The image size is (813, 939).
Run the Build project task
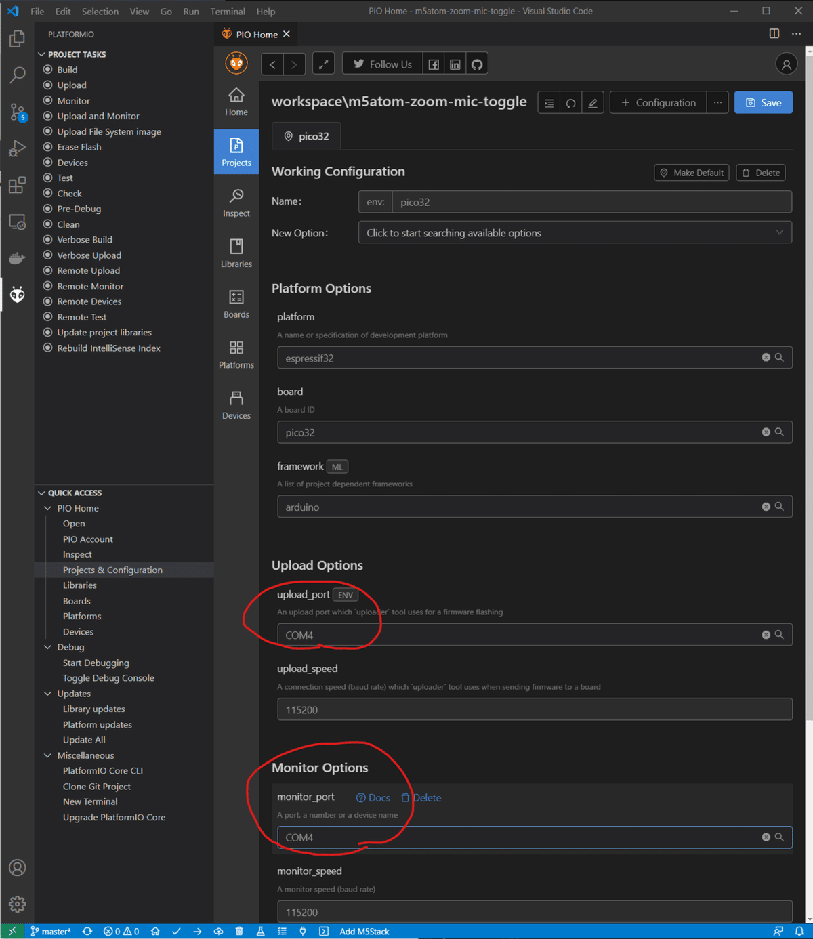[x=67, y=70]
